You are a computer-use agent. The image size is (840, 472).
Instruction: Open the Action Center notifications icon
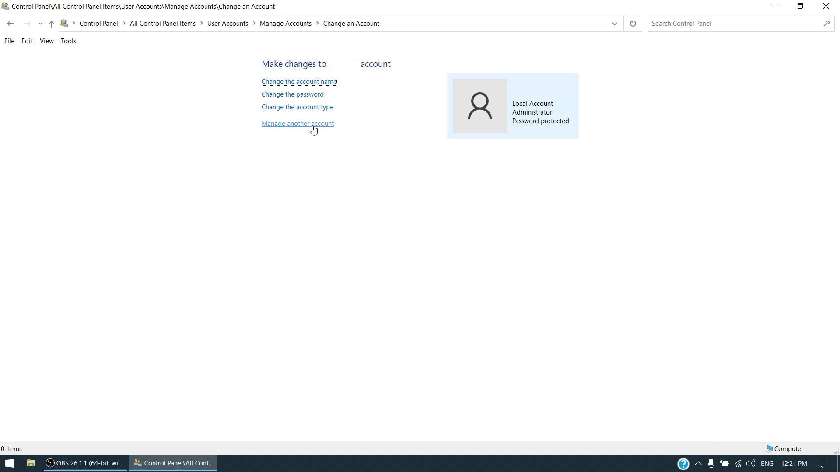[x=822, y=463]
